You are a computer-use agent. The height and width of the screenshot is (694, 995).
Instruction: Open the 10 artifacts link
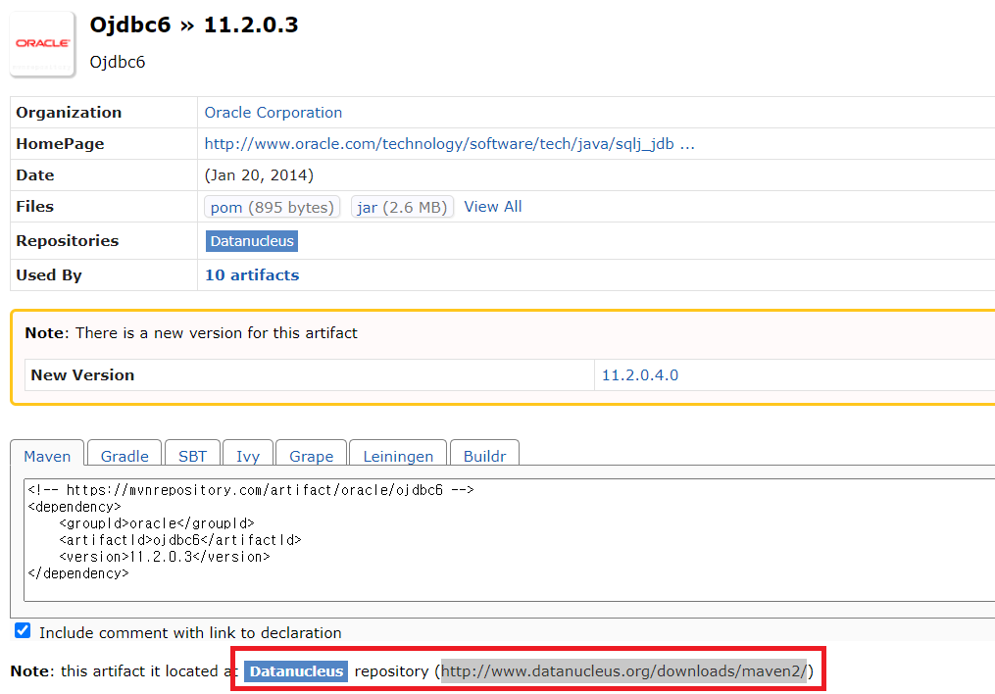[252, 275]
